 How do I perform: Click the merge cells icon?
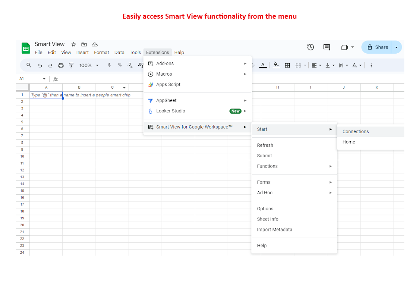pyautogui.click(x=298, y=65)
